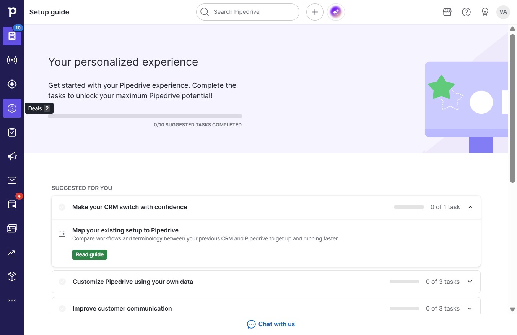Screen dimensions: 517x335
Task: Click check circle for Customize Pipedrive section
Action: (x=62, y=282)
